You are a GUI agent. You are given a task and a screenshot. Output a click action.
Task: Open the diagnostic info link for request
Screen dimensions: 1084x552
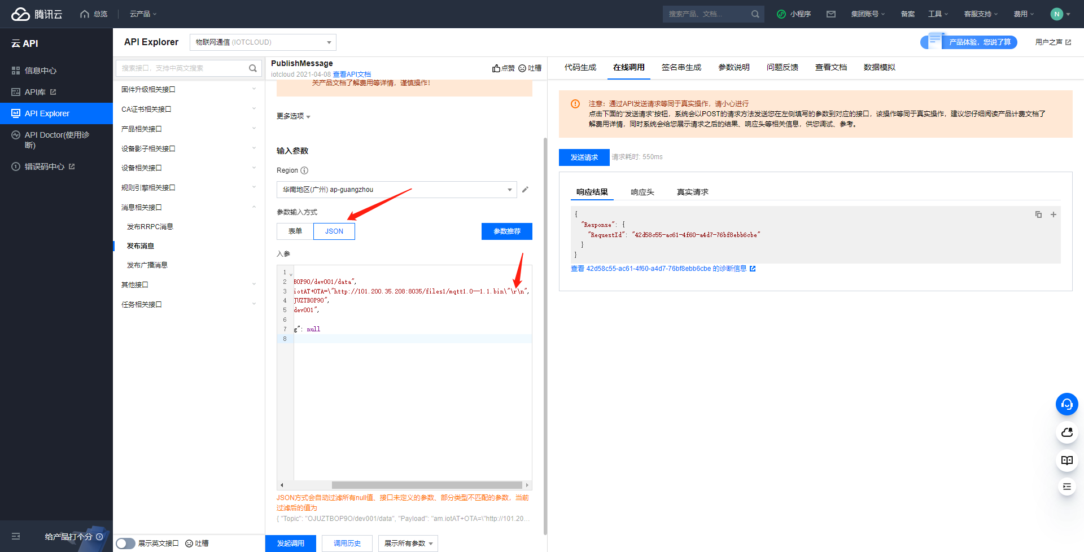point(663,269)
